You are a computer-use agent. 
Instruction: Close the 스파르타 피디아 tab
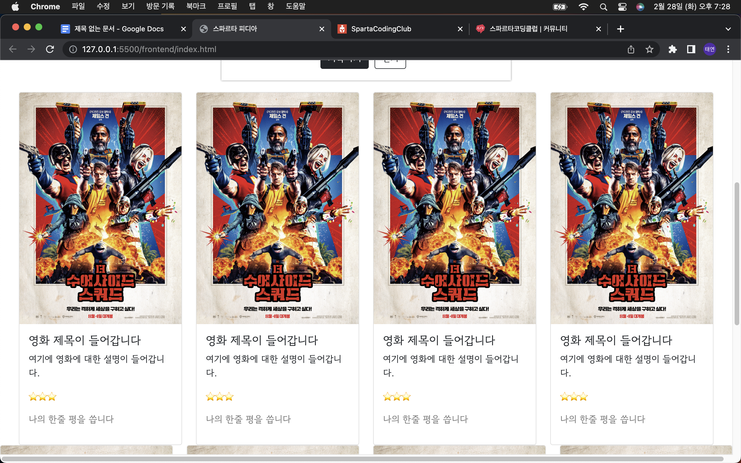coord(322,29)
